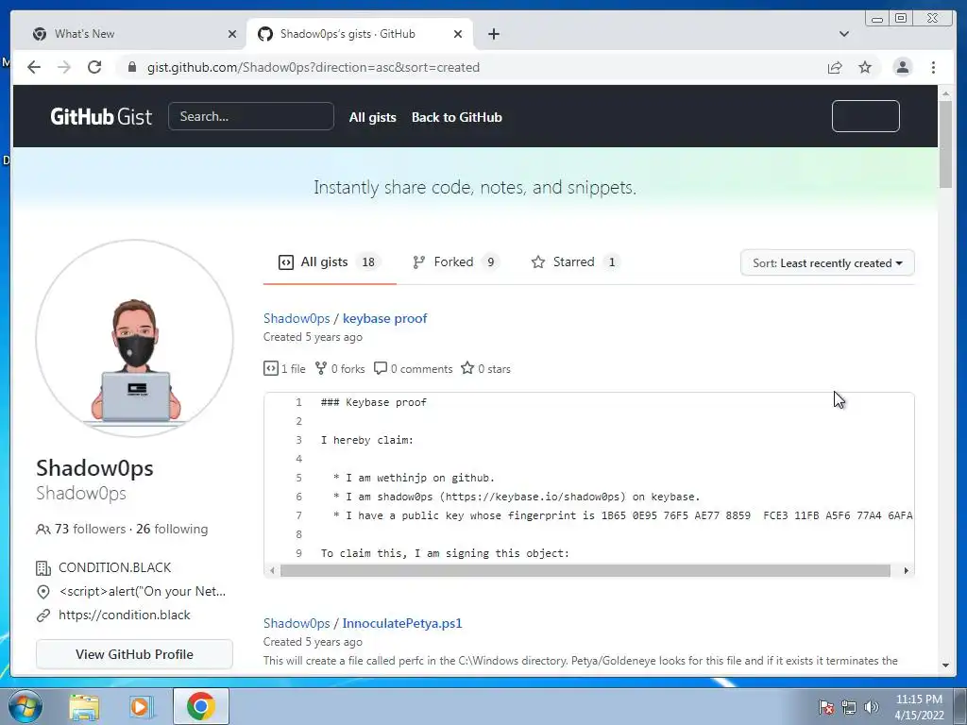Switch to the Forked 9 tab
The width and height of the screenshot is (967, 725).
[x=454, y=262]
